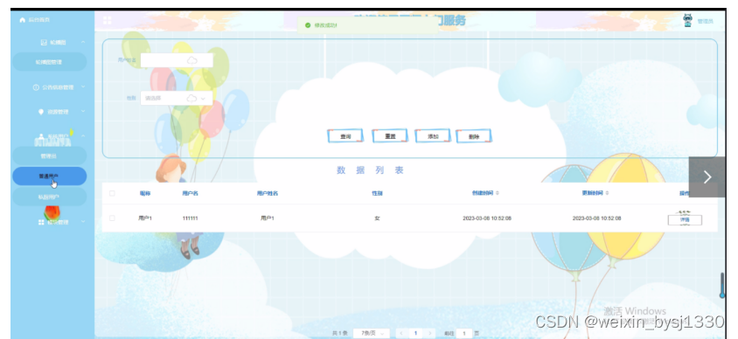Image resolution: width=738 pixels, height=339 pixels.
Task: Expand the 公告信息管理 menu chevron
Action: tap(83, 87)
